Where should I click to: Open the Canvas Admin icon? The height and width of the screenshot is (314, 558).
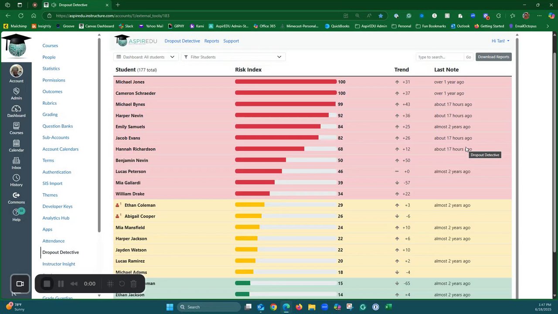pos(16,91)
